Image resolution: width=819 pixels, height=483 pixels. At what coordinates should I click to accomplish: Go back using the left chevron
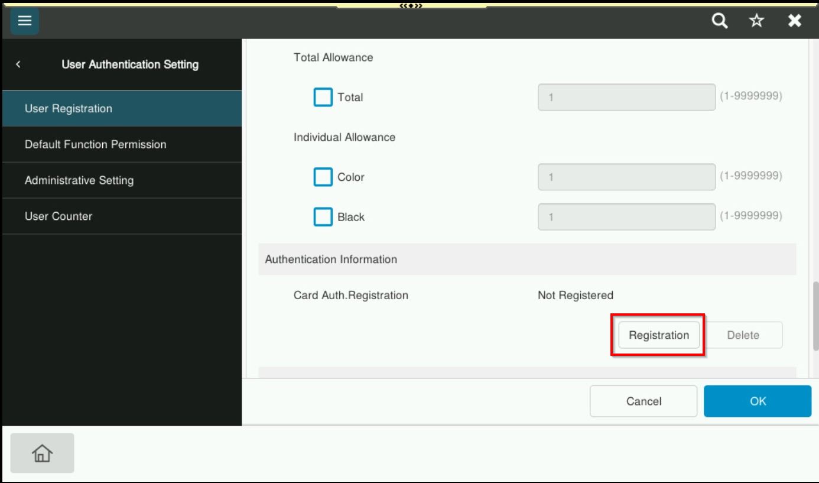point(18,64)
